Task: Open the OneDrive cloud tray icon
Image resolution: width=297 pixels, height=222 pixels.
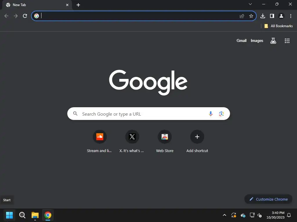Action: tap(243, 215)
